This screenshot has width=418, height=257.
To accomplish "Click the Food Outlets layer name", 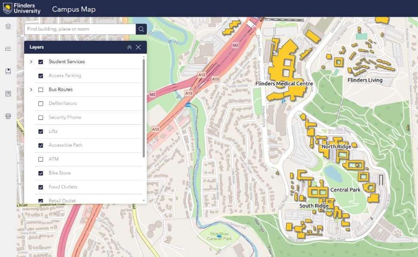I will click(x=62, y=187).
